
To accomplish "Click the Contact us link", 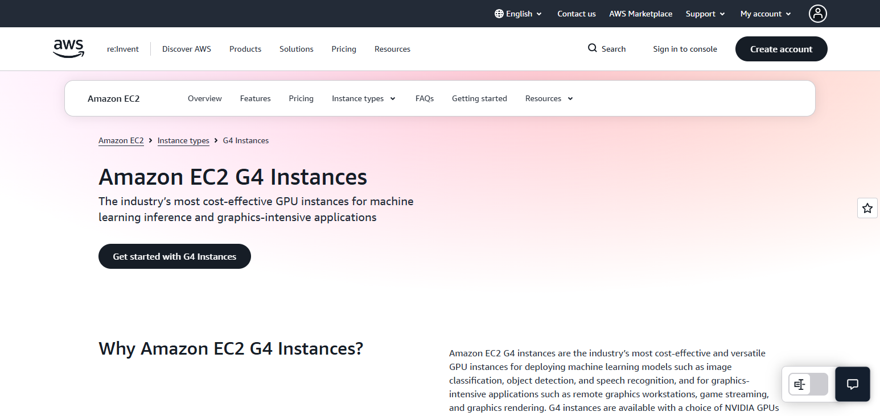I will (x=577, y=14).
